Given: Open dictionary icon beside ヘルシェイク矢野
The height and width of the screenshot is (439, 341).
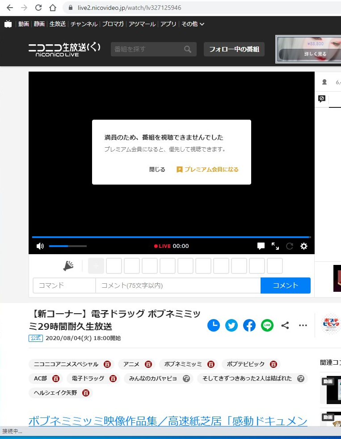Looking at the screenshot, I should tap(86, 393).
